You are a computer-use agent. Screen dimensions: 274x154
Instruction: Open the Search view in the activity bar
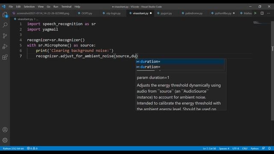point(5,25)
